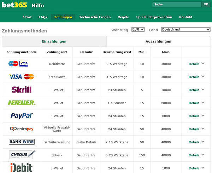Open Details link for PayPal
The height and width of the screenshot is (173, 212).
pyautogui.click(x=194, y=116)
